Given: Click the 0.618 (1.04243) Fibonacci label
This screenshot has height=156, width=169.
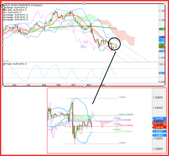Looking at the screenshot, I should 125,114.
